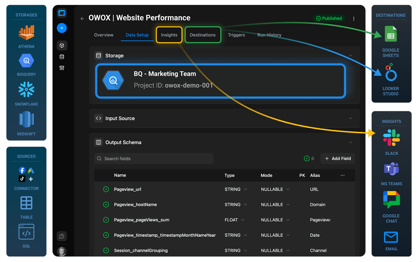Click the OWOX logo icon in sidebar

[62, 13]
